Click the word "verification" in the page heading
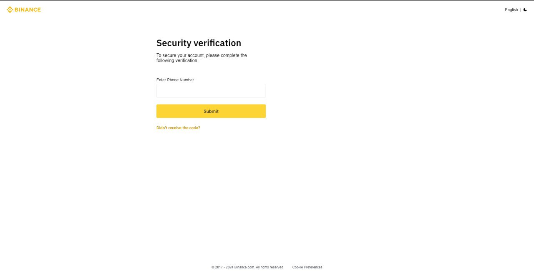Image resolution: width=534 pixels, height=273 pixels. tap(217, 43)
